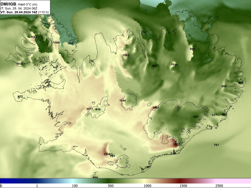
Task: Click the 1421 height value
Action: tap(155, 108)
